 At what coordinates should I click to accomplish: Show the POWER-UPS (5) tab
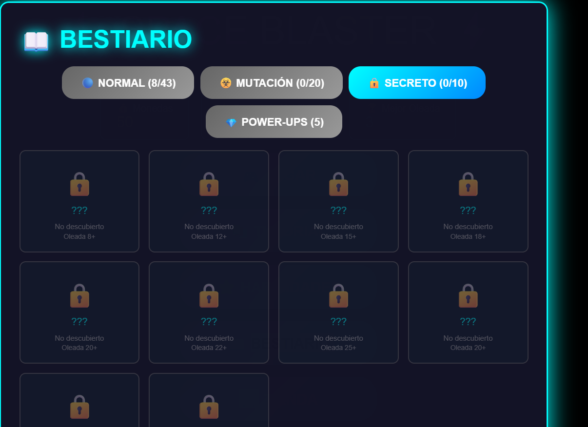click(x=274, y=122)
